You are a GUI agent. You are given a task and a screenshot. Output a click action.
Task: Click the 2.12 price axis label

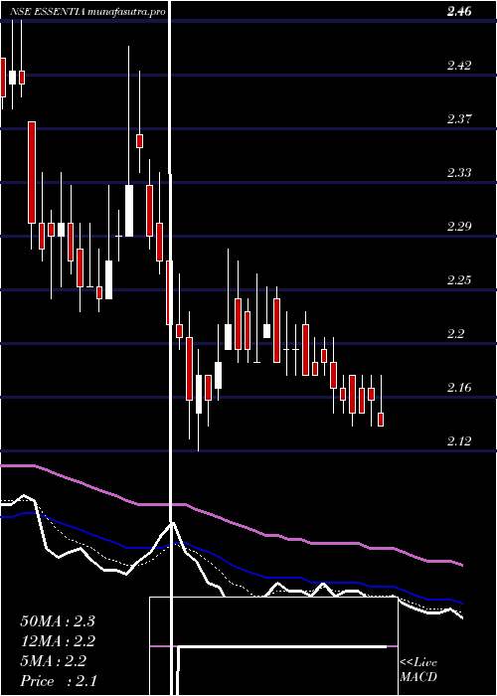click(459, 441)
